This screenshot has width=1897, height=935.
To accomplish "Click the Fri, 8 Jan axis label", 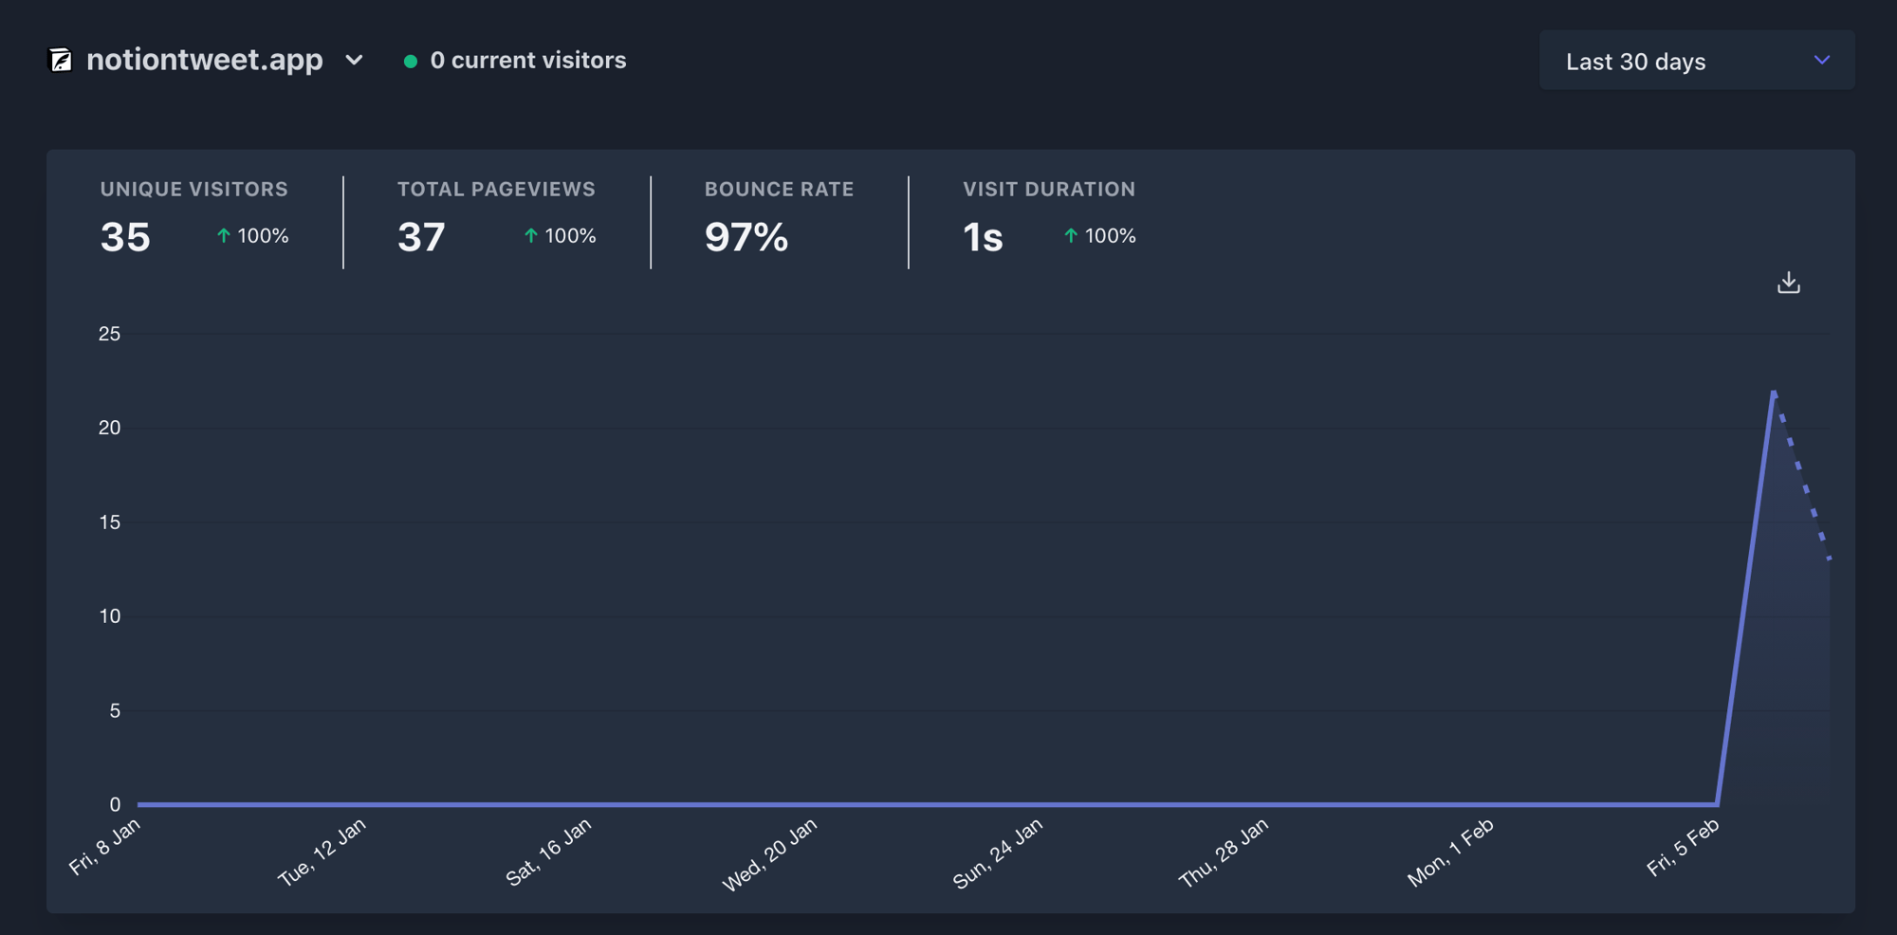I will point(105,846).
